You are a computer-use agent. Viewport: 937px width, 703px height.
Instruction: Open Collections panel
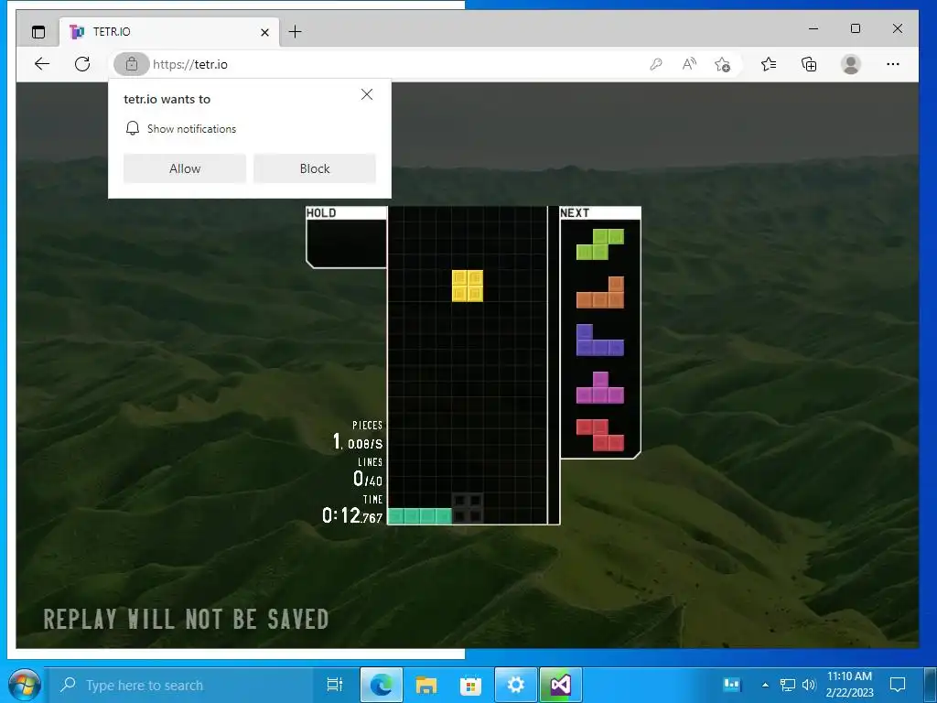[809, 64]
